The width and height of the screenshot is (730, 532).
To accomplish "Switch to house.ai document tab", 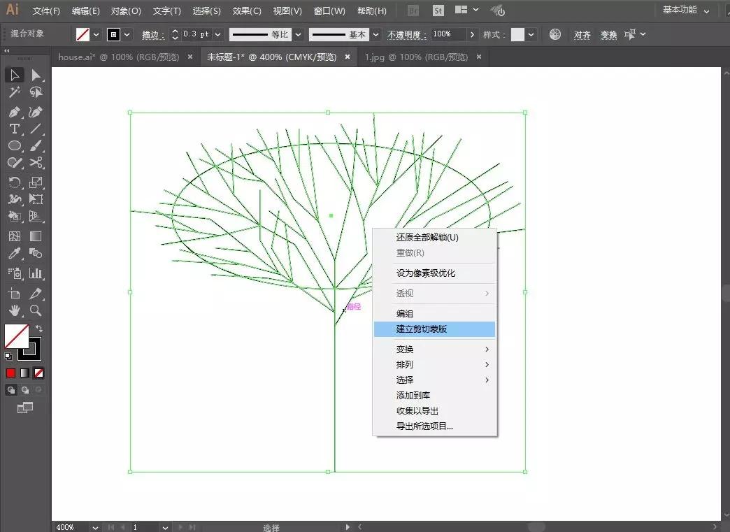I will point(119,57).
